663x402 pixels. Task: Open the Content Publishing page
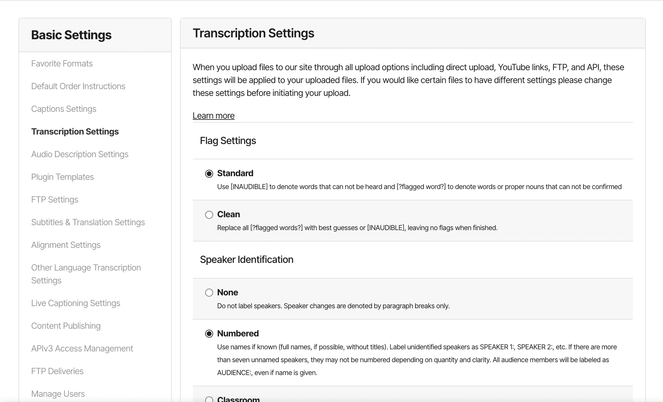[x=66, y=326]
